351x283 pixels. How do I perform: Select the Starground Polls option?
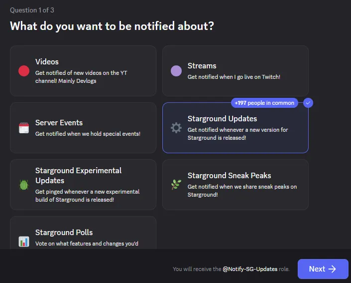click(x=83, y=233)
